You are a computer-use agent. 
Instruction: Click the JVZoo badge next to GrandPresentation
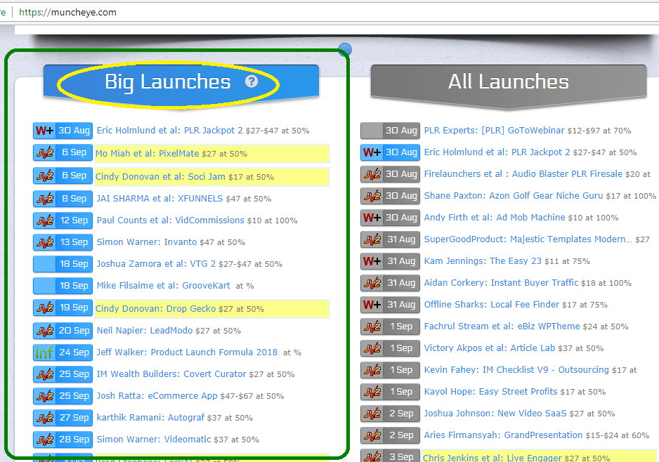click(x=372, y=435)
